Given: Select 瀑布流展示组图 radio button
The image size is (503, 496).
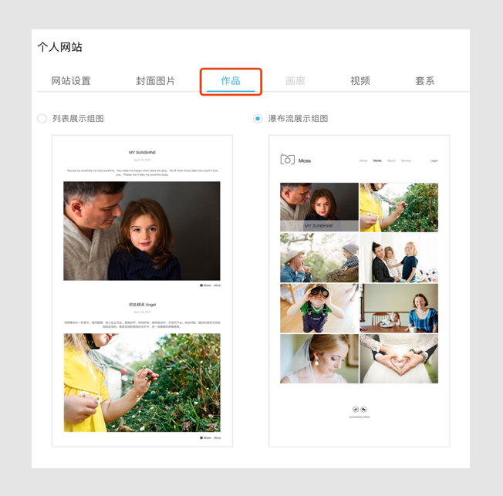Looking at the screenshot, I should (x=258, y=119).
